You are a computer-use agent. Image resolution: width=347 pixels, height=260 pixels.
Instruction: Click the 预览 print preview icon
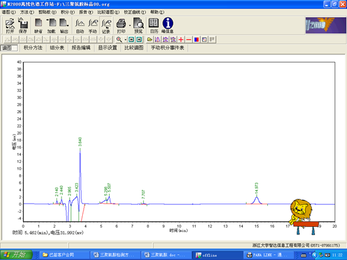click(138, 26)
